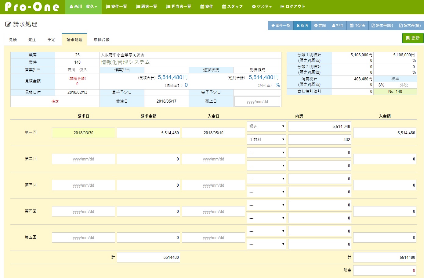
Task: Open 担当者一覧 in navigation bar
Action: point(179,7)
